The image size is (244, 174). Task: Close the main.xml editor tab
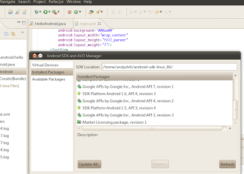(99, 23)
